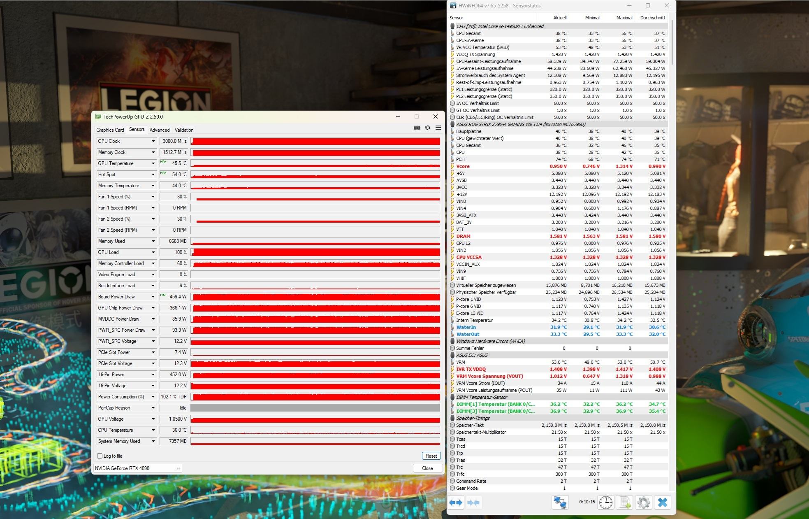This screenshot has height=519, width=809.
Task: Select VRM Vcore Spannung (VOUT) row
Action: 559,376
